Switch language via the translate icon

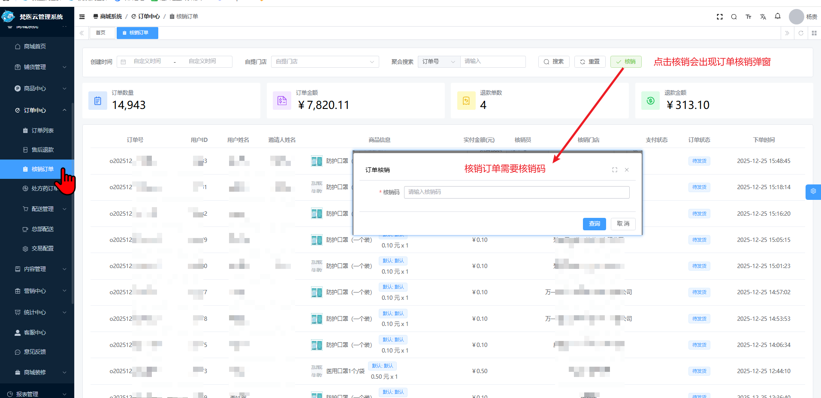[763, 17]
